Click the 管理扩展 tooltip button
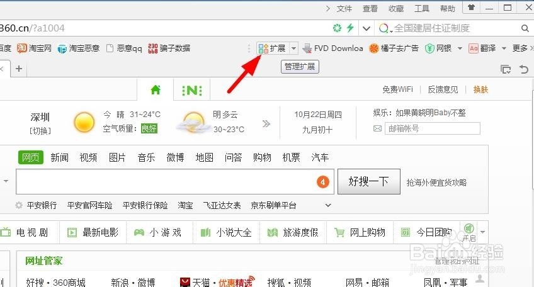The height and width of the screenshot is (287, 534). pyautogui.click(x=300, y=66)
